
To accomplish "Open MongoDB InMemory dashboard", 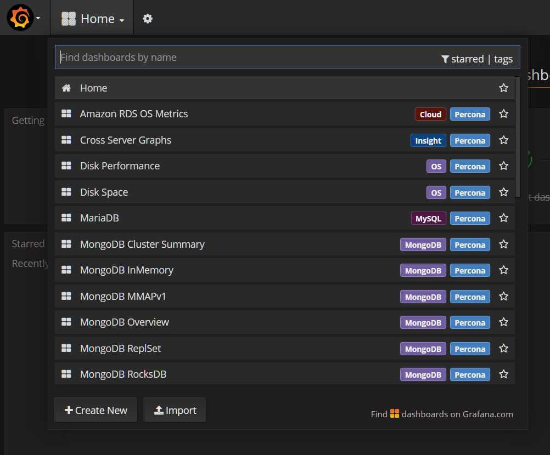I will click(x=285, y=270).
